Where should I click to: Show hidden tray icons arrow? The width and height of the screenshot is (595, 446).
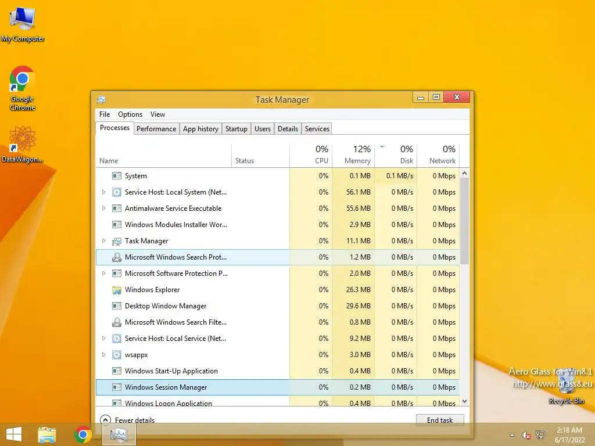coord(512,435)
